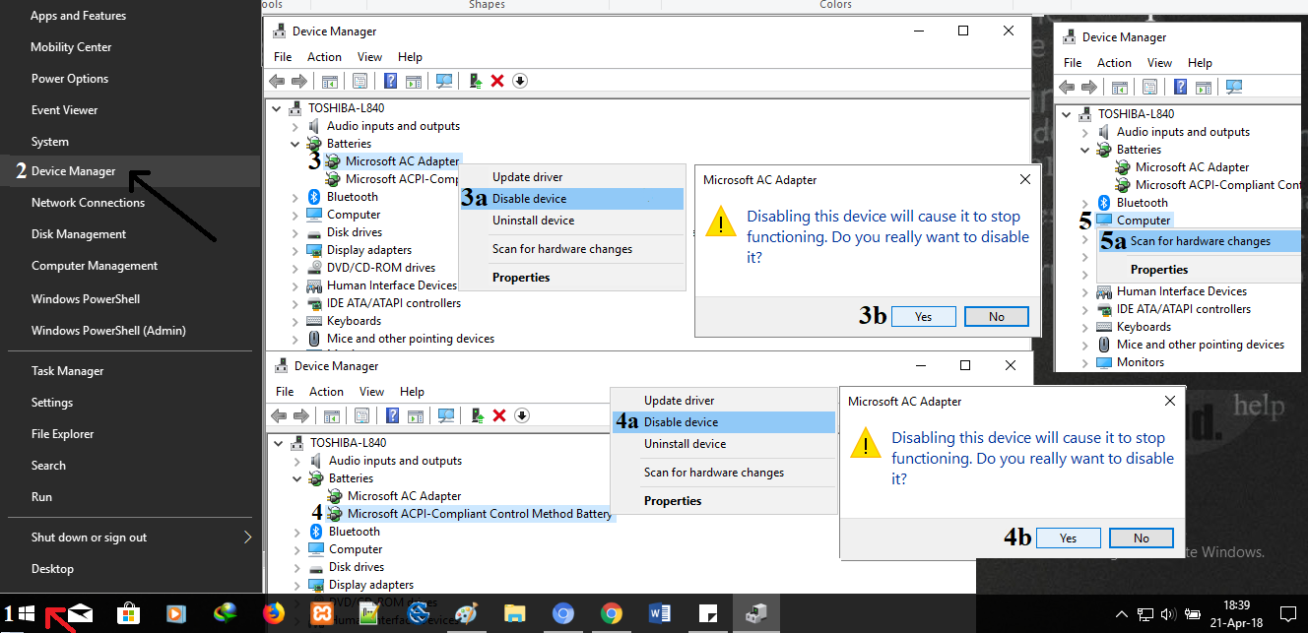
Task: Click No in the upper Microsoft AC Adapter dialog
Action: click(997, 317)
